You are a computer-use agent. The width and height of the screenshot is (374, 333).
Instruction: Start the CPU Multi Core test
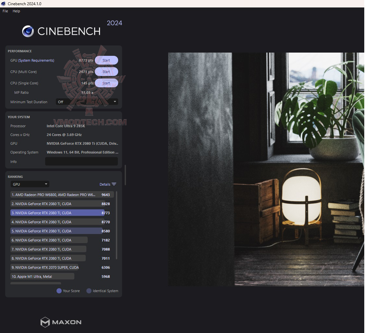[x=106, y=72]
